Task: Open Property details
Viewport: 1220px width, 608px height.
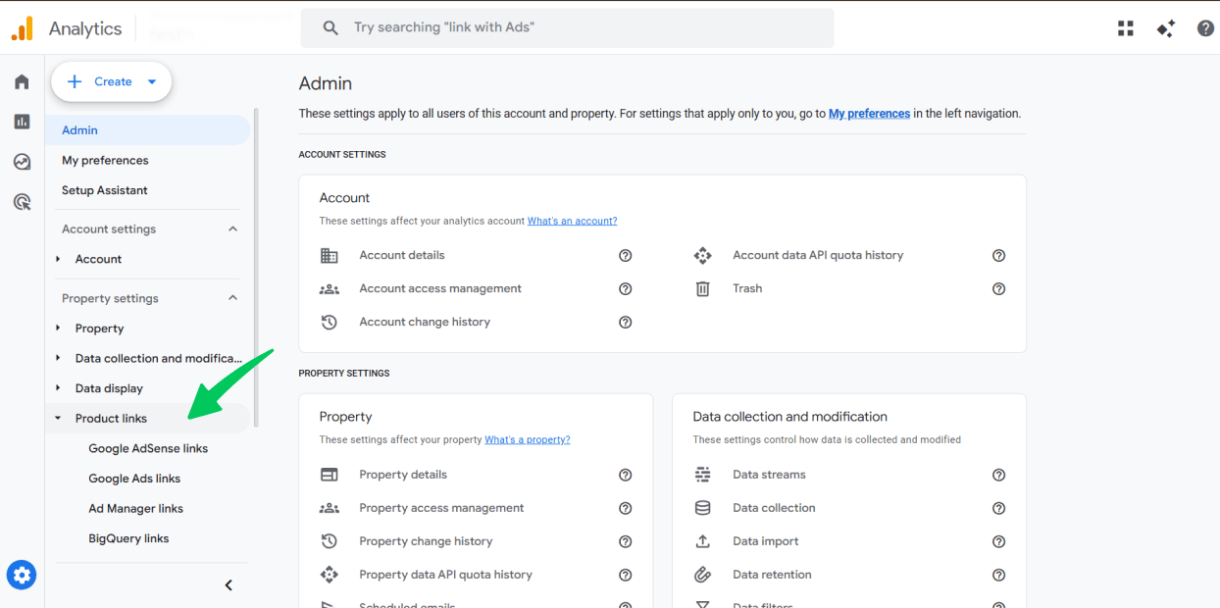Action: point(403,475)
